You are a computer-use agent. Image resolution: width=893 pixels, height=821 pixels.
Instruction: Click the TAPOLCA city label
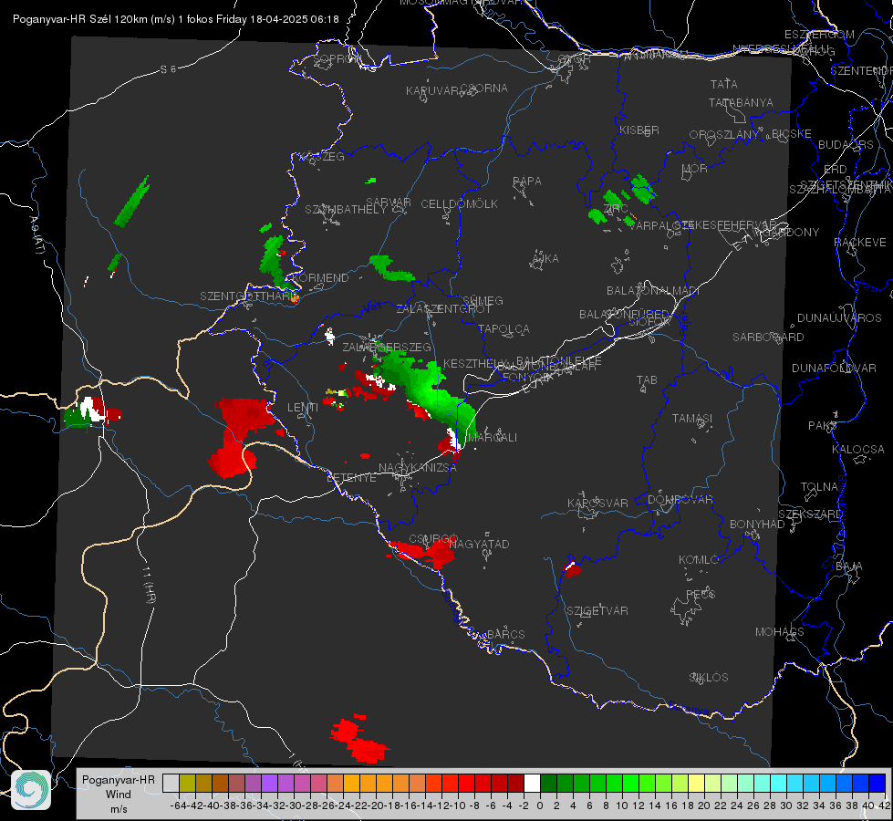coord(504,329)
